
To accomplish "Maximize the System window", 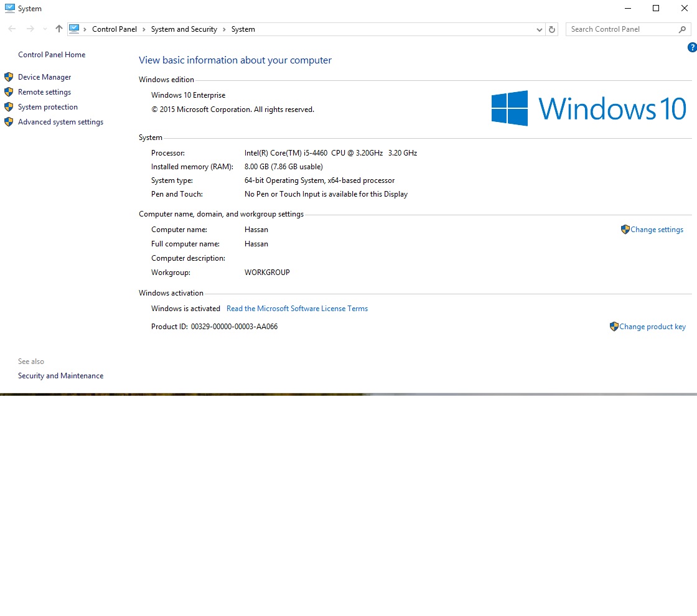I will pos(656,9).
